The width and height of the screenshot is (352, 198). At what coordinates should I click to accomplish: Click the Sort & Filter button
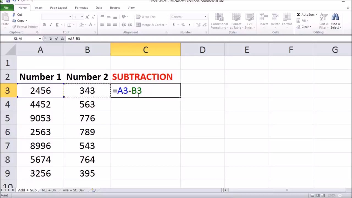click(324, 21)
